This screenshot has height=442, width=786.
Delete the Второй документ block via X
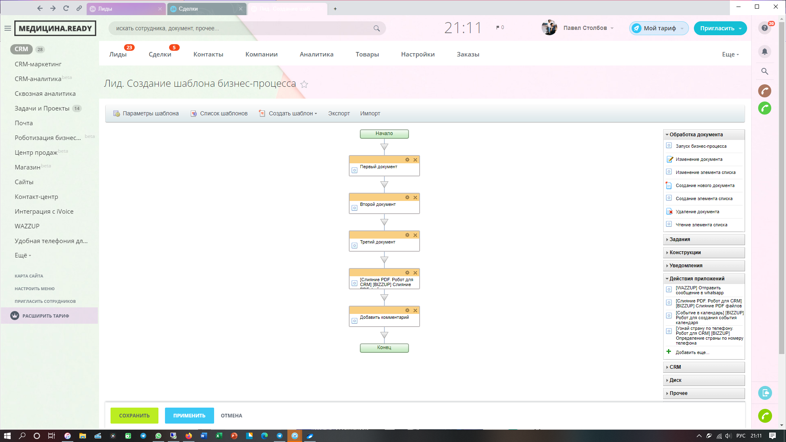pos(415,198)
